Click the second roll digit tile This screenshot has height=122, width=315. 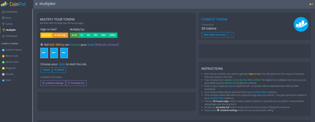point(54,53)
